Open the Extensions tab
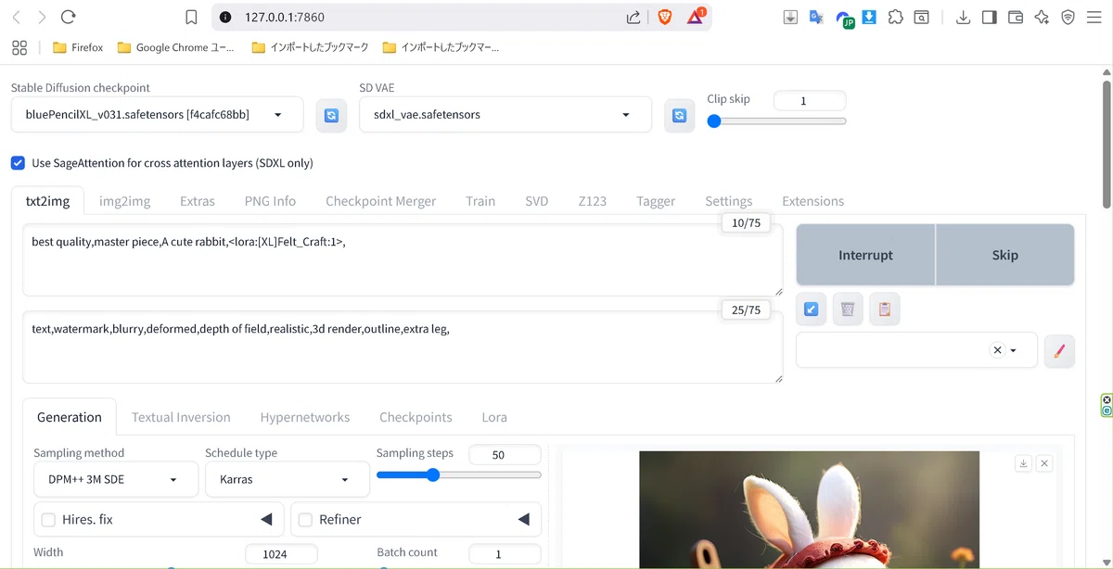1113x569 pixels. (812, 201)
